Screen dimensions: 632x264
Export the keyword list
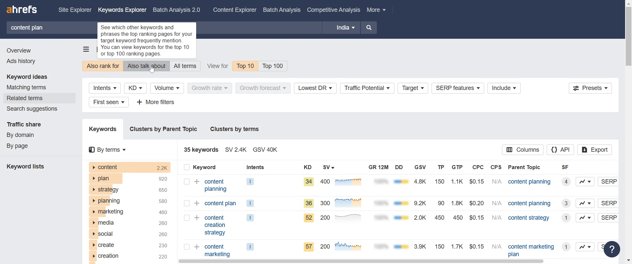[594, 150]
